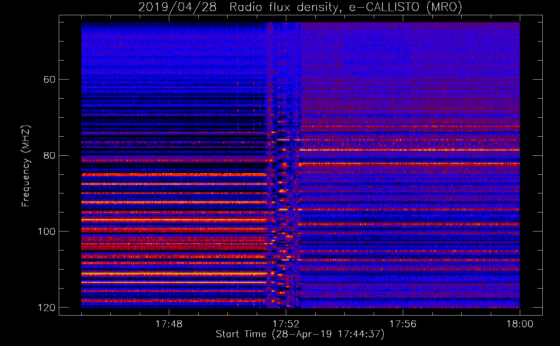Click the 120 frequency tick label
Viewport: 560px width, 346px height.
coord(47,308)
